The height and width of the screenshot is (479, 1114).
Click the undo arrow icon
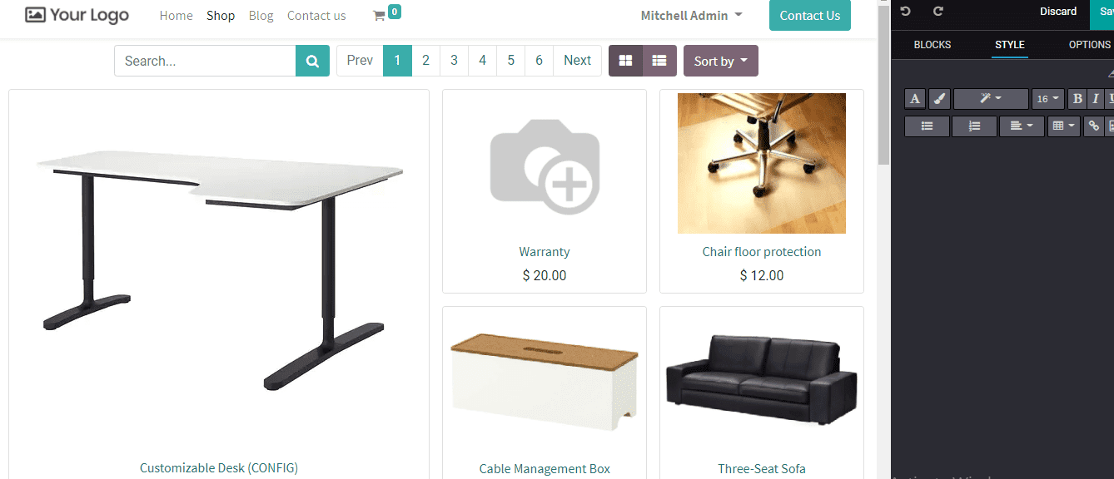(906, 12)
